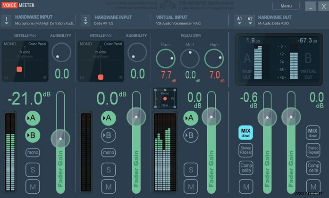Mute the Virtual Input strip
The width and height of the screenshot is (329, 198).
[x=191, y=186]
